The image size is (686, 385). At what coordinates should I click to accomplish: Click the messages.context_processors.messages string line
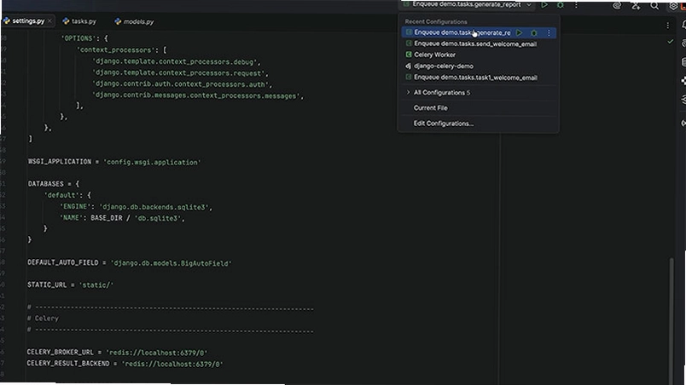pyautogui.click(x=198, y=95)
